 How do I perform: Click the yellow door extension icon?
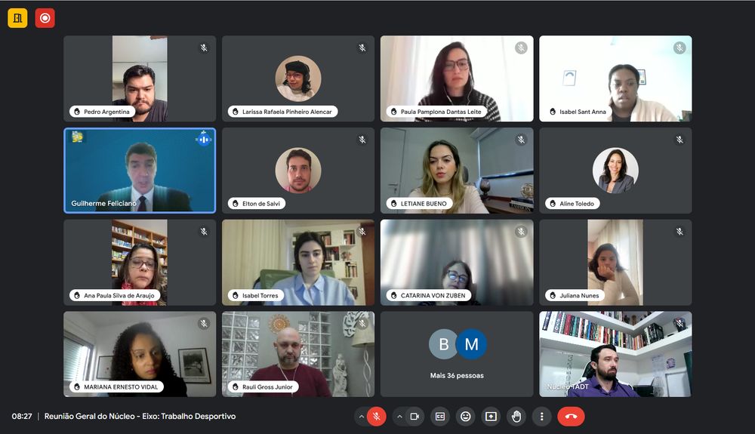pyautogui.click(x=17, y=18)
